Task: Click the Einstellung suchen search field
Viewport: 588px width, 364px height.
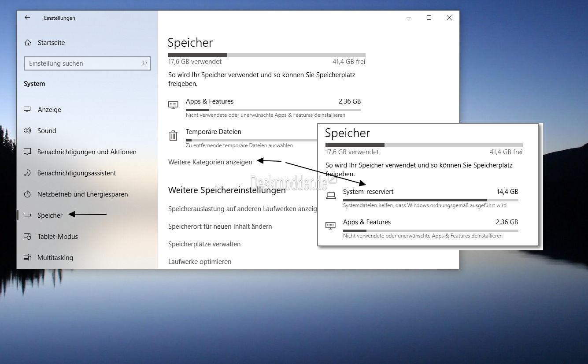Action: (x=81, y=63)
